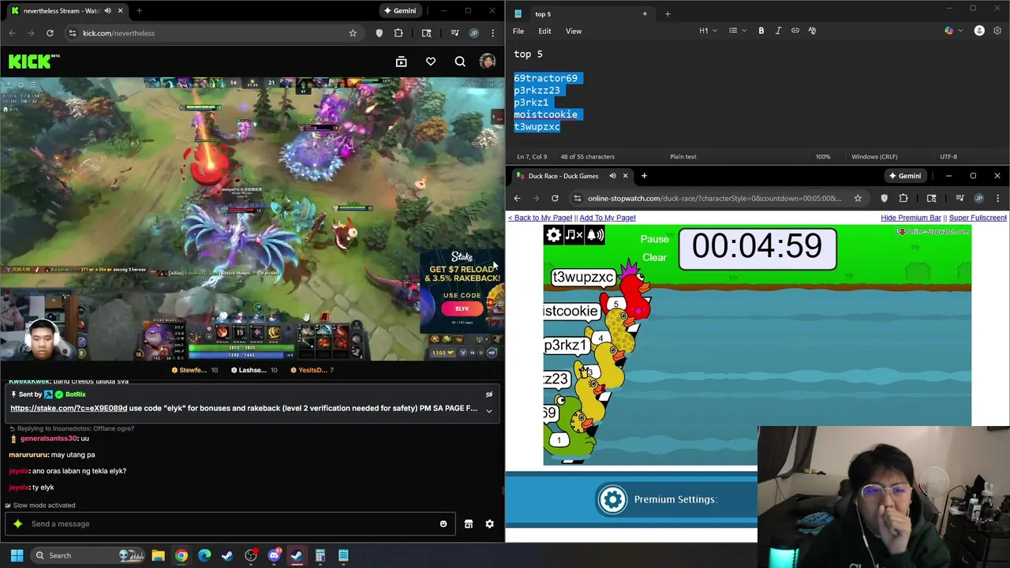Hide the pinned BotRix message
Screen dimensions: 1010x568
coord(489,394)
